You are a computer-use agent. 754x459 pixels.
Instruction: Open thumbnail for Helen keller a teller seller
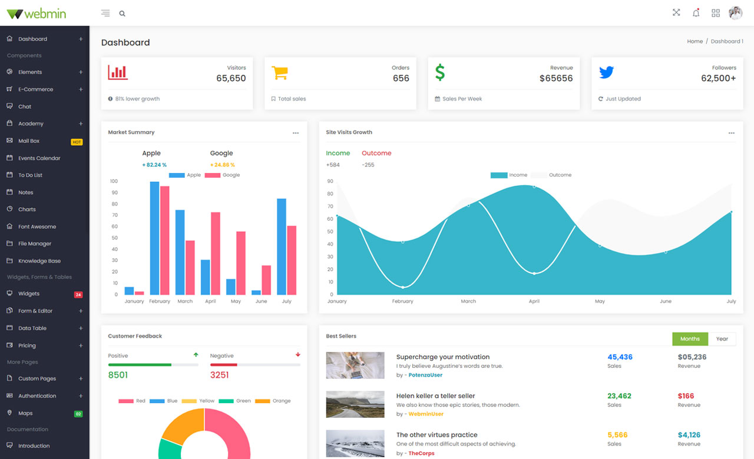click(x=355, y=404)
